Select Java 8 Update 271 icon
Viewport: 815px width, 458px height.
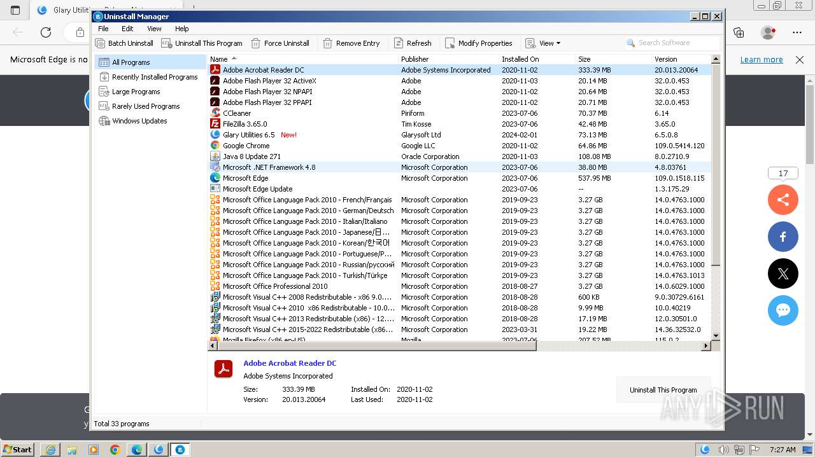coord(215,156)
